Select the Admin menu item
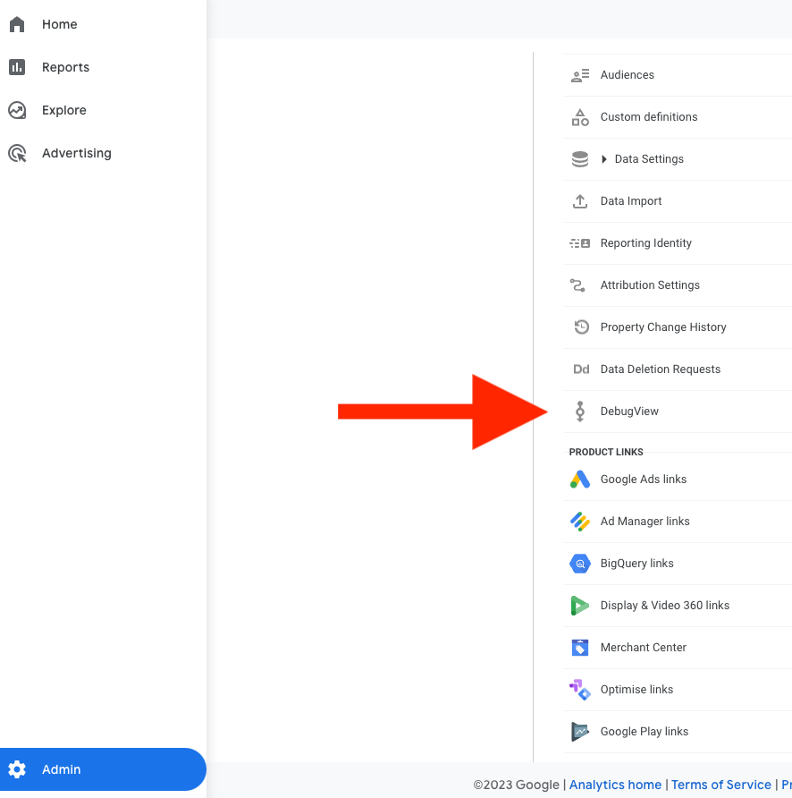Image resolution: width=792 pixels, height=798 pixels. coord(103,769)
